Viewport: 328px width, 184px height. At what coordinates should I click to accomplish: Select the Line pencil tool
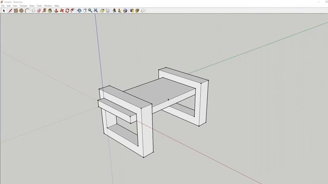coord(10,10)
